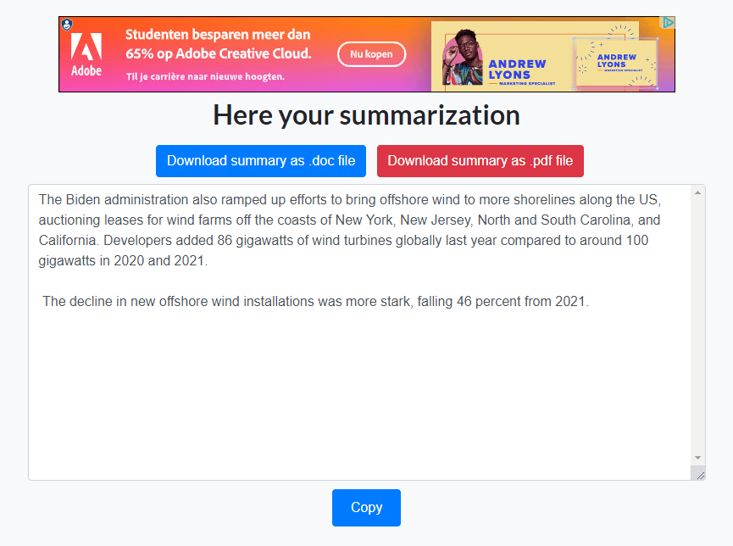The height and width of the screenshot is (546, 733).
Task: Click the 'Here your summarization' heading
Action: (366, 114)
